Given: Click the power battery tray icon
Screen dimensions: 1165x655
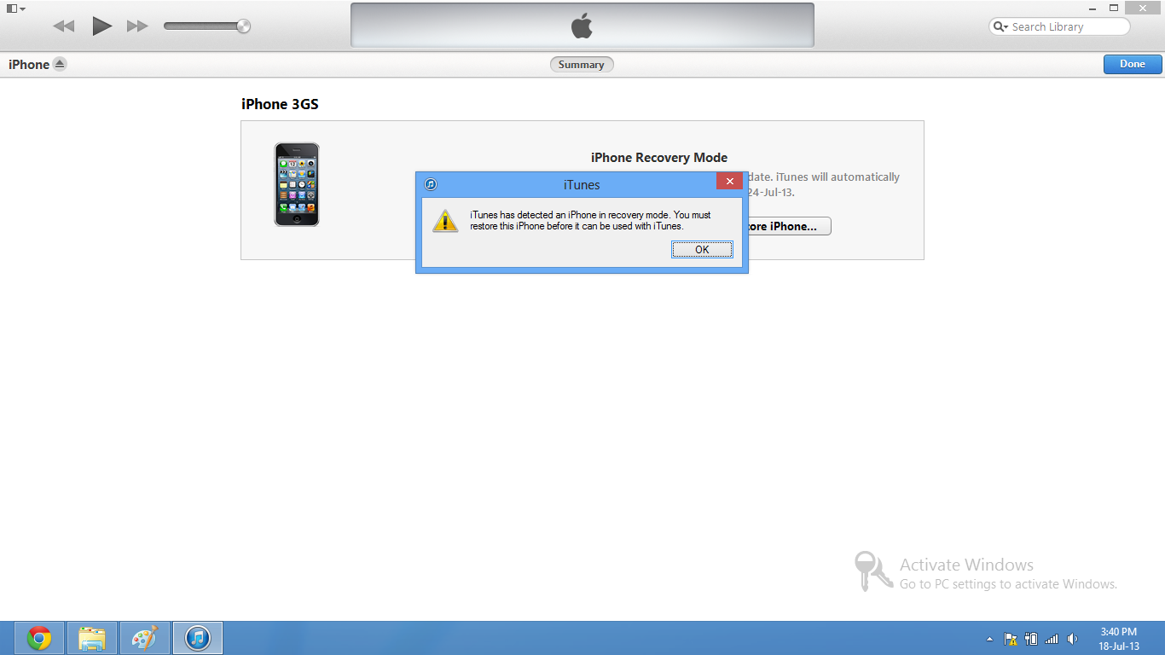Looking at the screenshot, I should pos(1031,639).
